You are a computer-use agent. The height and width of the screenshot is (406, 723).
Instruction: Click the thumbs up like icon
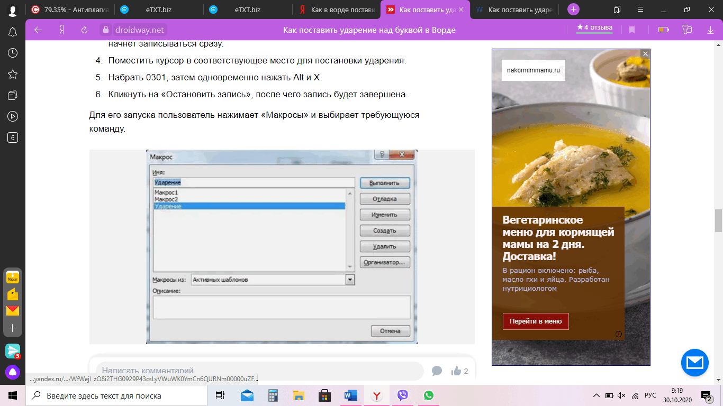click(x=456, y=371)
